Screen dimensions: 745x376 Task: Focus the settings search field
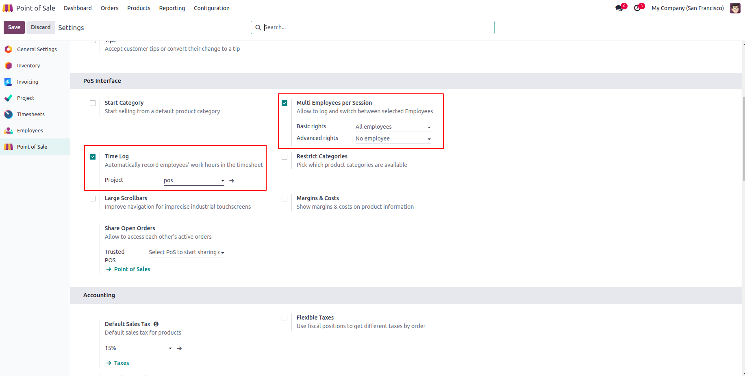click(x=377, y=27)
